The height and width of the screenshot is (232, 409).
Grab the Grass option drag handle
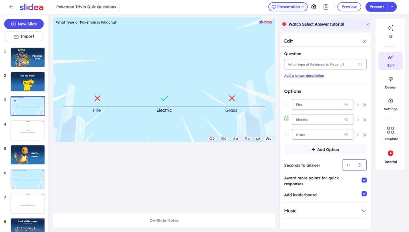pos(358,135)
